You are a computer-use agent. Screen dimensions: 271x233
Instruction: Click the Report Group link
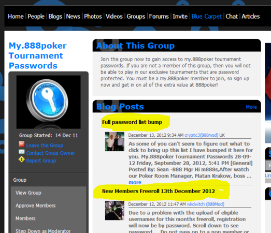click(x=41, y=161)
